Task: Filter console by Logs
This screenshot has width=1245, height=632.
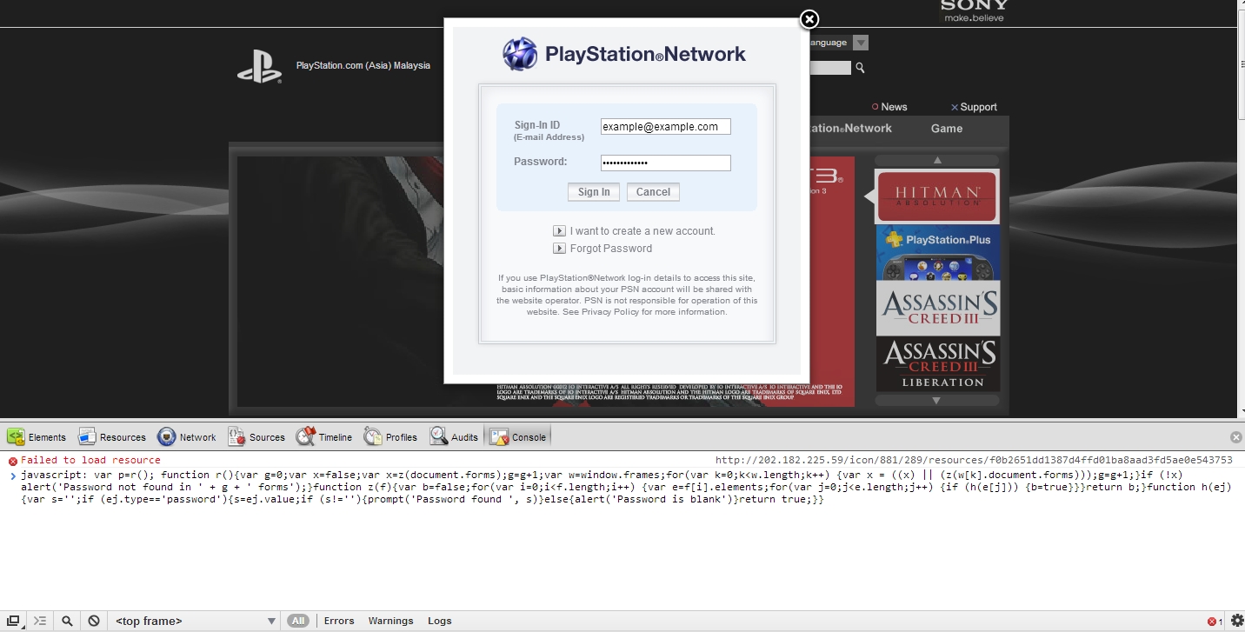Action: 439,621
